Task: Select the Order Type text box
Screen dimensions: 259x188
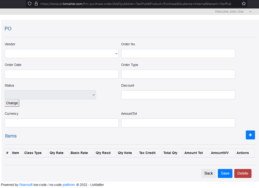Action: (x=178, y=74)
